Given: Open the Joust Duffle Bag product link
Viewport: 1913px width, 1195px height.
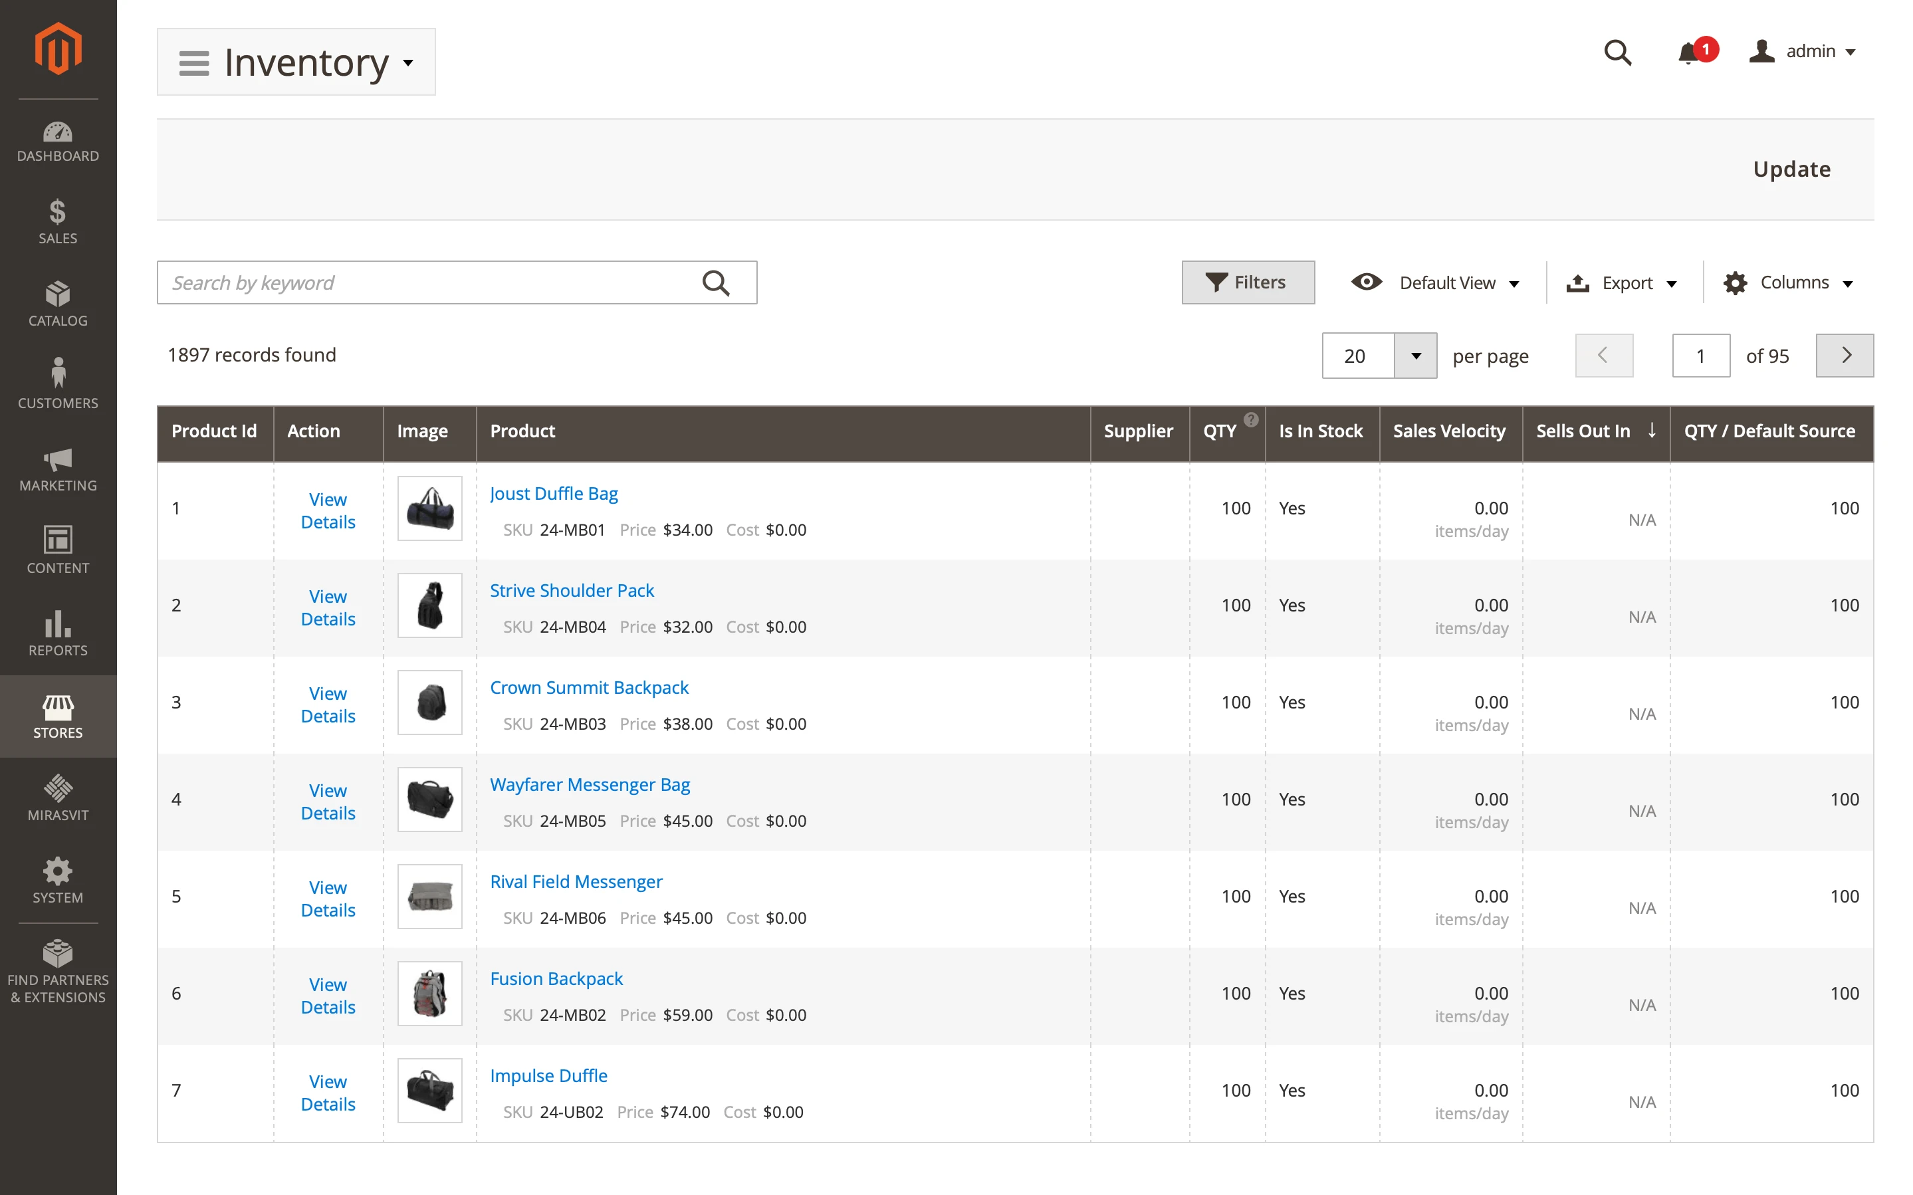Looking at the screenshot, I should coord(553,493).
